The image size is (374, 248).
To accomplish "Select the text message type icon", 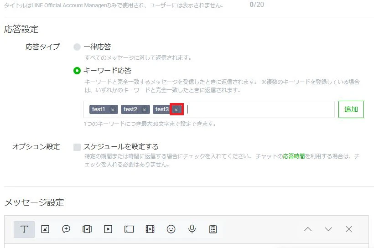I will coord(24,229).
